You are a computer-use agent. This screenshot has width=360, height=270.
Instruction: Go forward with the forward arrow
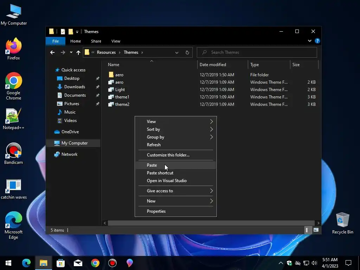coord(63,52)
